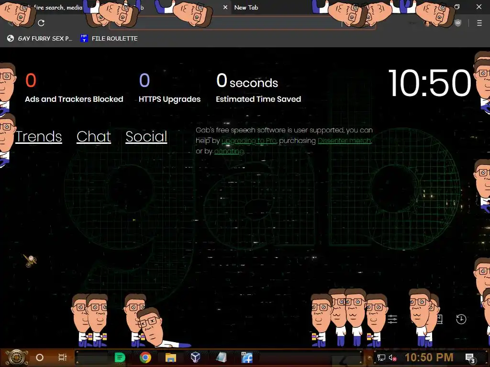Open the Trends link
The width and height of the screenshot is (490, 367).
coord(38,136)
